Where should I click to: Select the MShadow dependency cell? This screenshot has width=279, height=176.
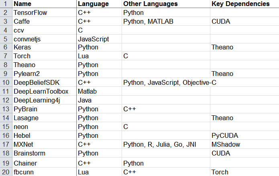[244, 144]
